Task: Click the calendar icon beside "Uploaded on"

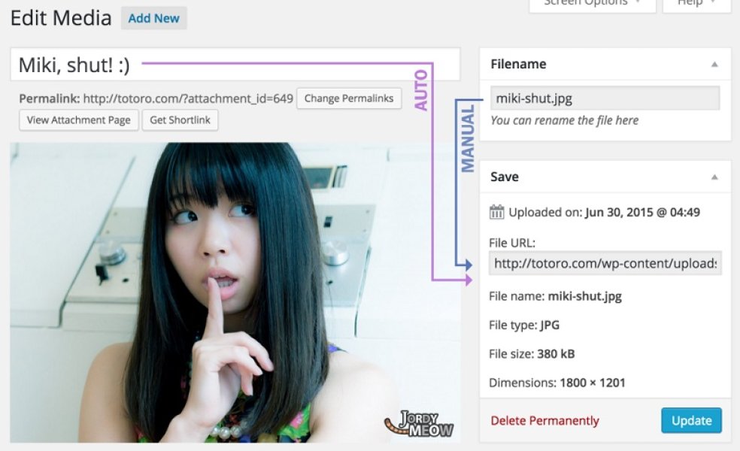Action: point(495,213)
